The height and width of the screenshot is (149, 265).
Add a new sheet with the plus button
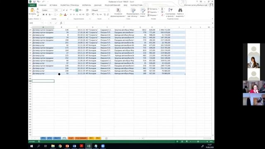tap(106, 138)
